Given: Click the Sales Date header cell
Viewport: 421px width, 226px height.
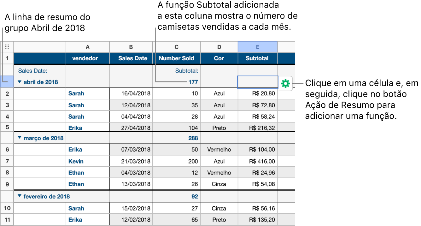Looking at the screenshot, I should click(x=131, y=58).
